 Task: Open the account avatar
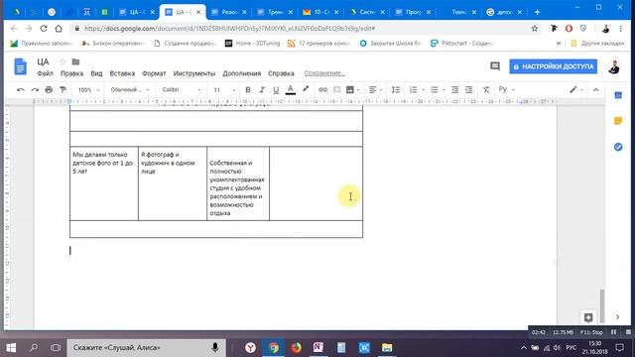point(614,66)
